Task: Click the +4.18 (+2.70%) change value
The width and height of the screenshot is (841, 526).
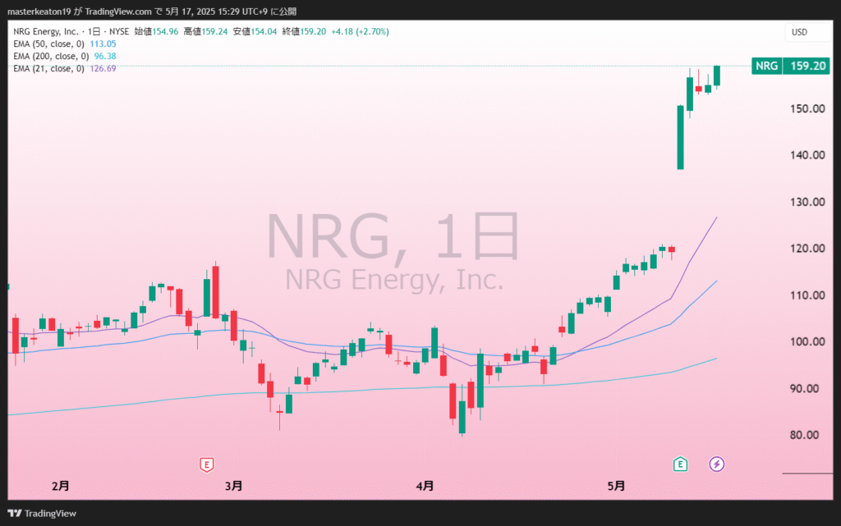Action: click(x=360, y=32)
